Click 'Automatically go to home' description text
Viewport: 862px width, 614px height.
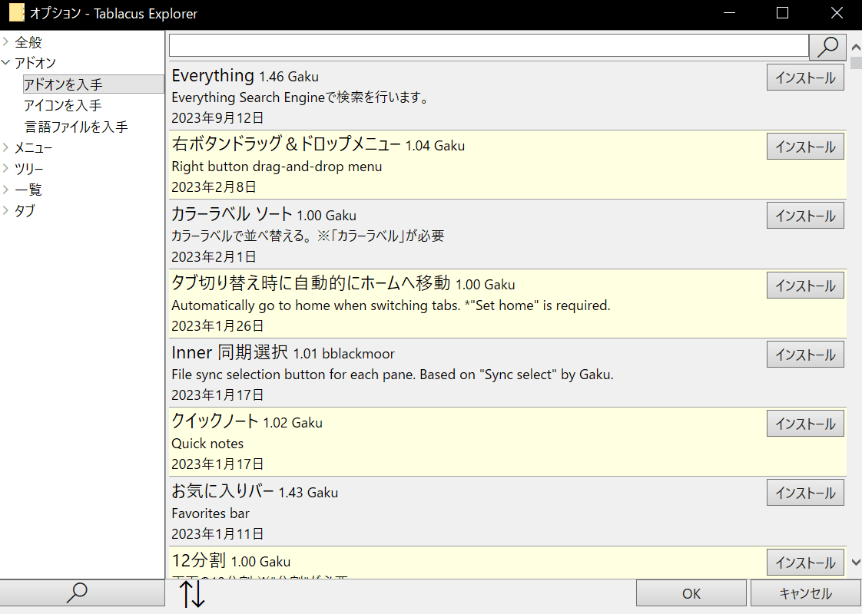(391, 305)
